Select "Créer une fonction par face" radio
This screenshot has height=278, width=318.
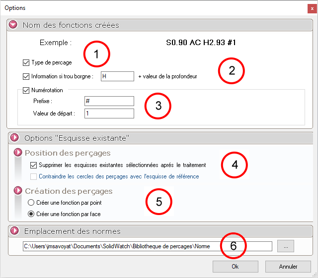[x=31, y=214]
